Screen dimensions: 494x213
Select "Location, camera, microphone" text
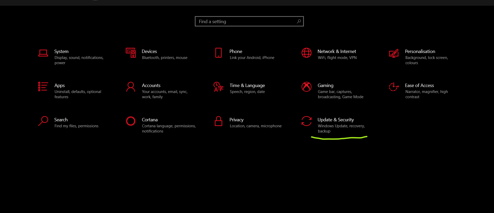256,126
